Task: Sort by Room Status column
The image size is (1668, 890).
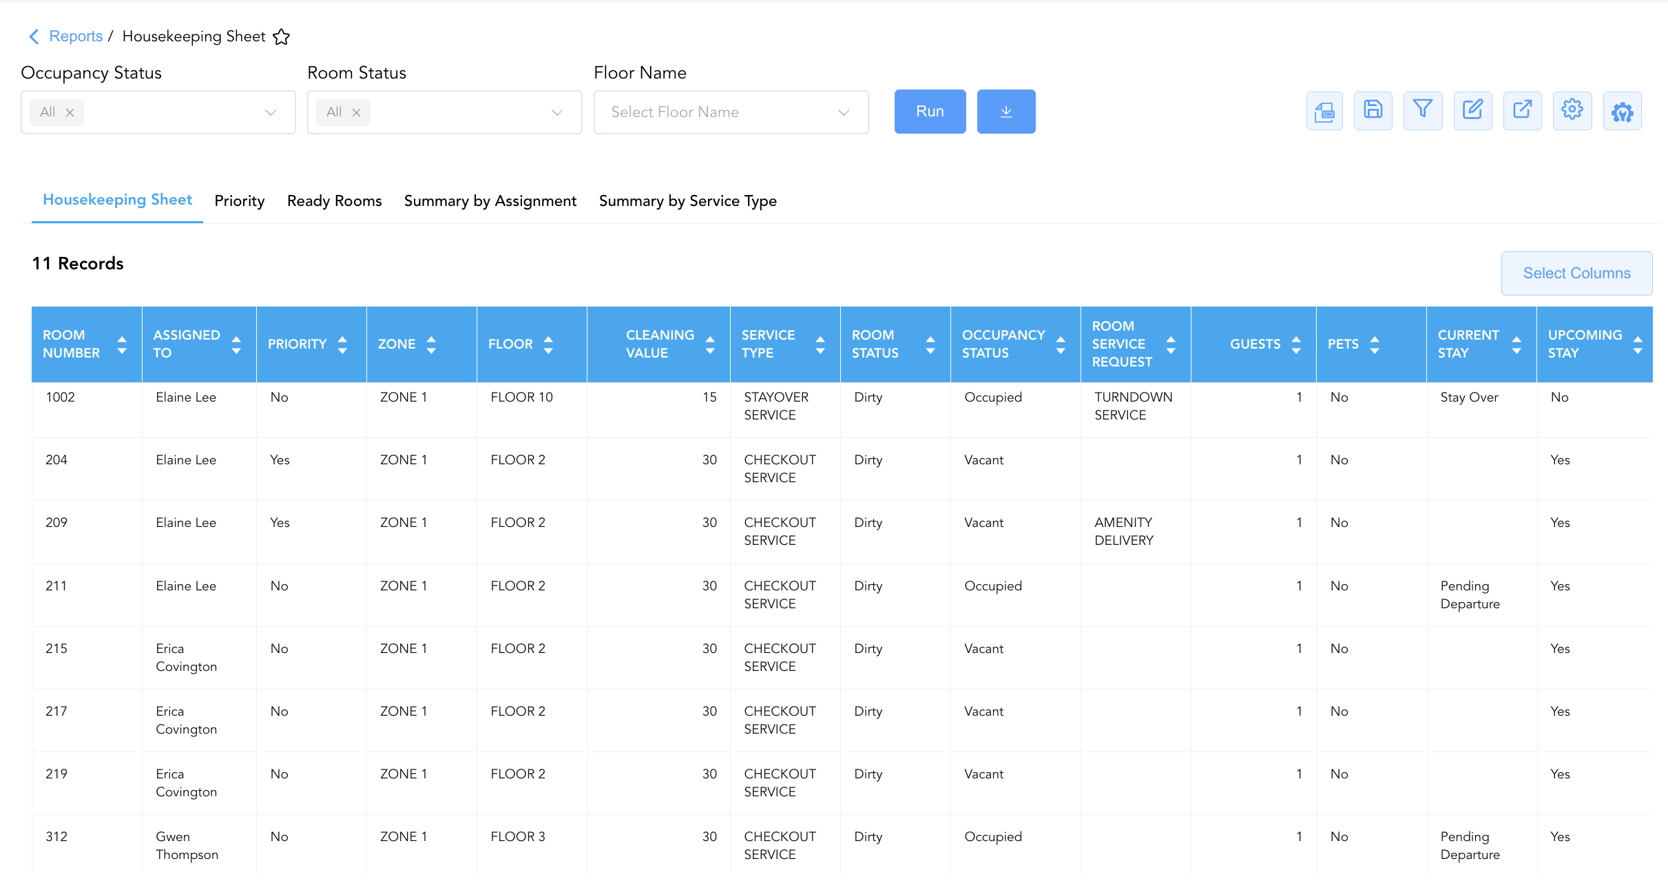Action: point(930,344)
